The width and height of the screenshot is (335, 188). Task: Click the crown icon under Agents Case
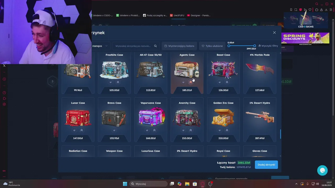click(183, 82)
